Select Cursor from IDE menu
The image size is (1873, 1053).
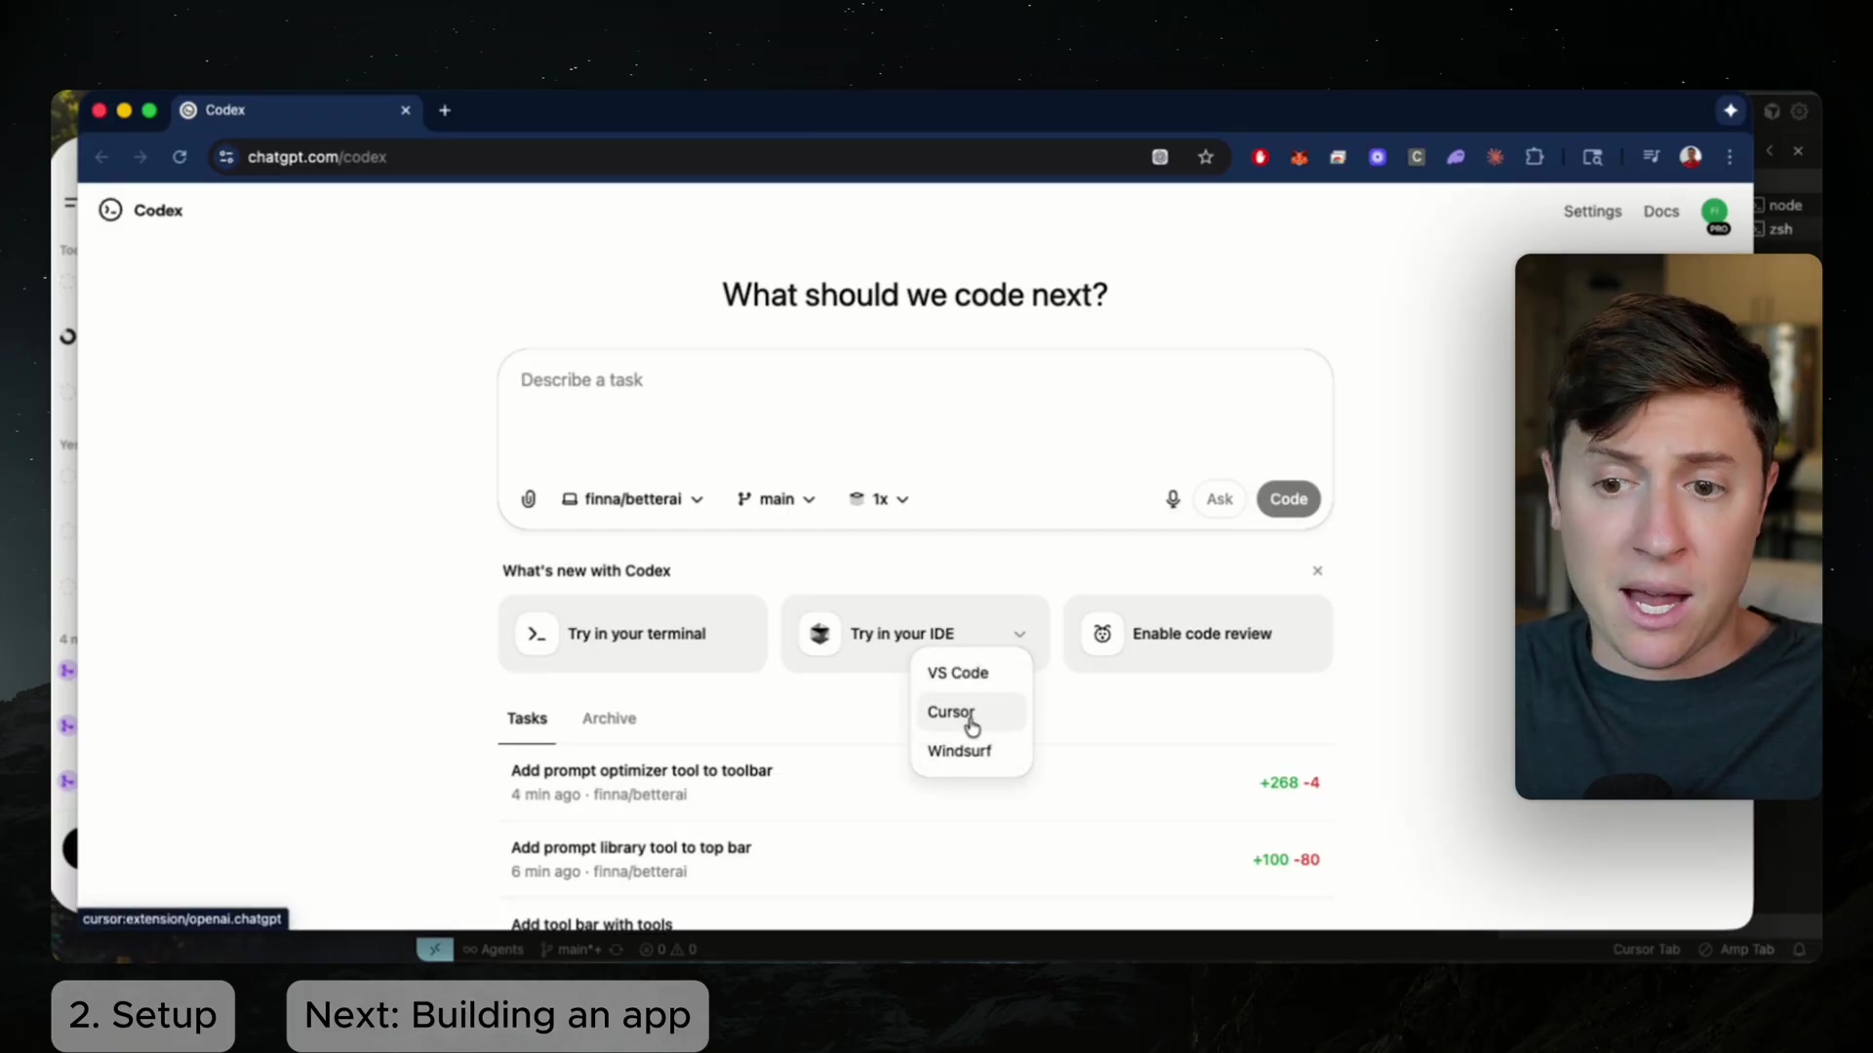coord(970,712)
